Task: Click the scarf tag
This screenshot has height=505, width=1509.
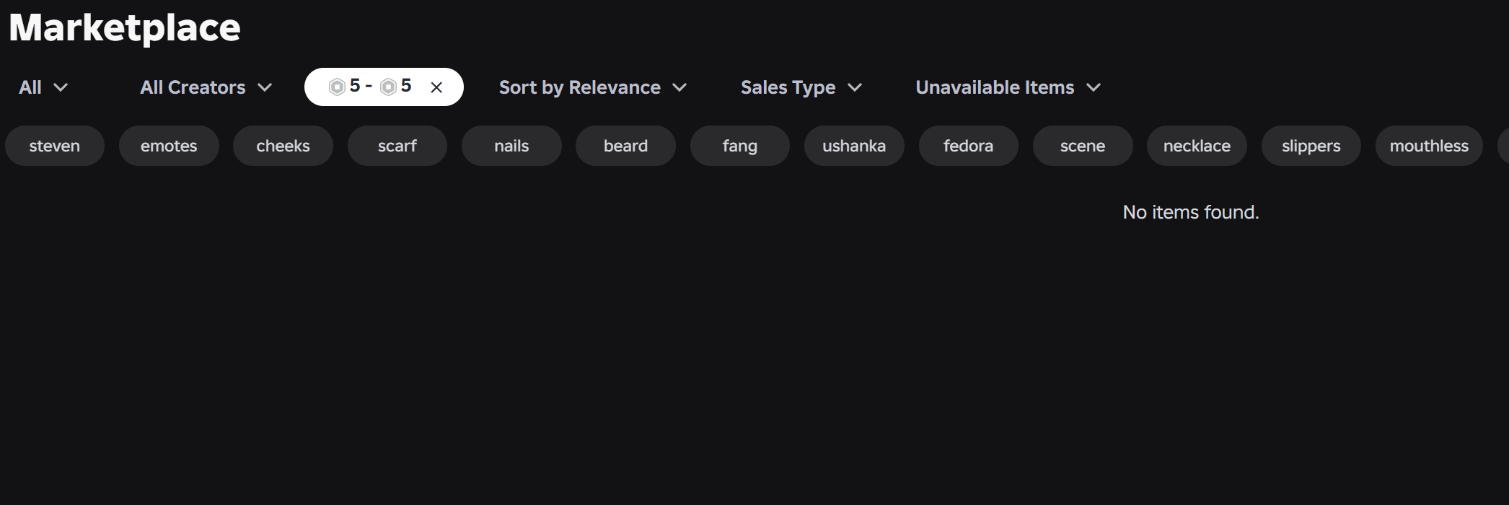Action: pos(397,146)
